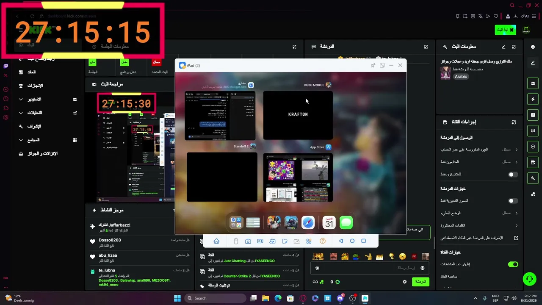
Task: Toggle the emotes-only chat switch
Action: [x=513, y=201]
